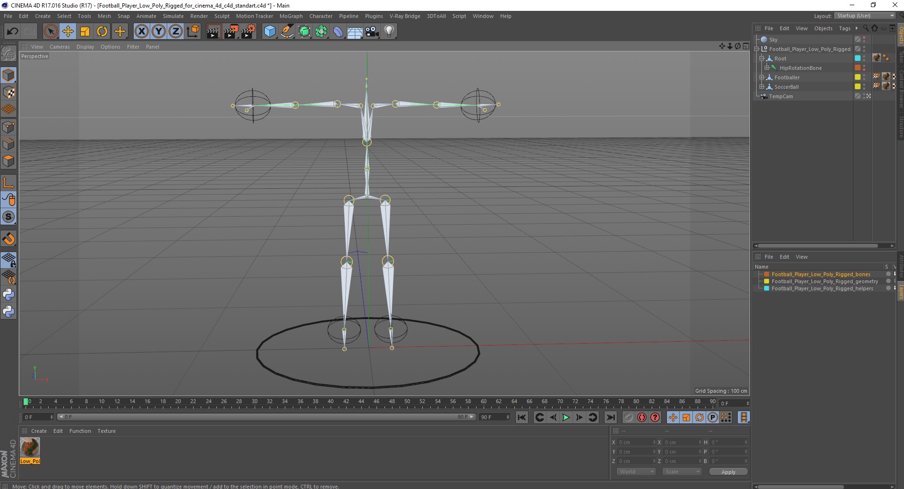
Task: Toggle TempCam visibility dots
Action: (x=864, y=96)
